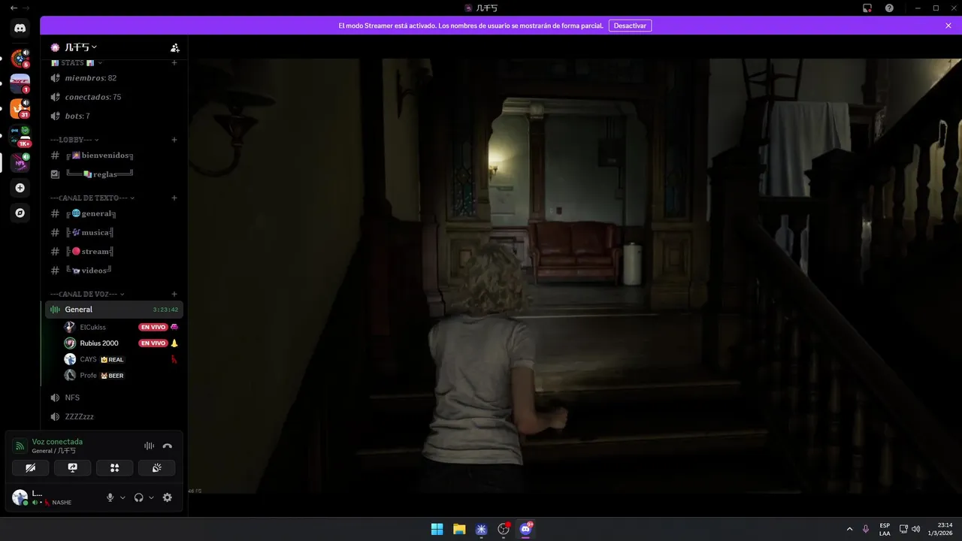Disconnect from voice with hang-up icon

(167, 446)
